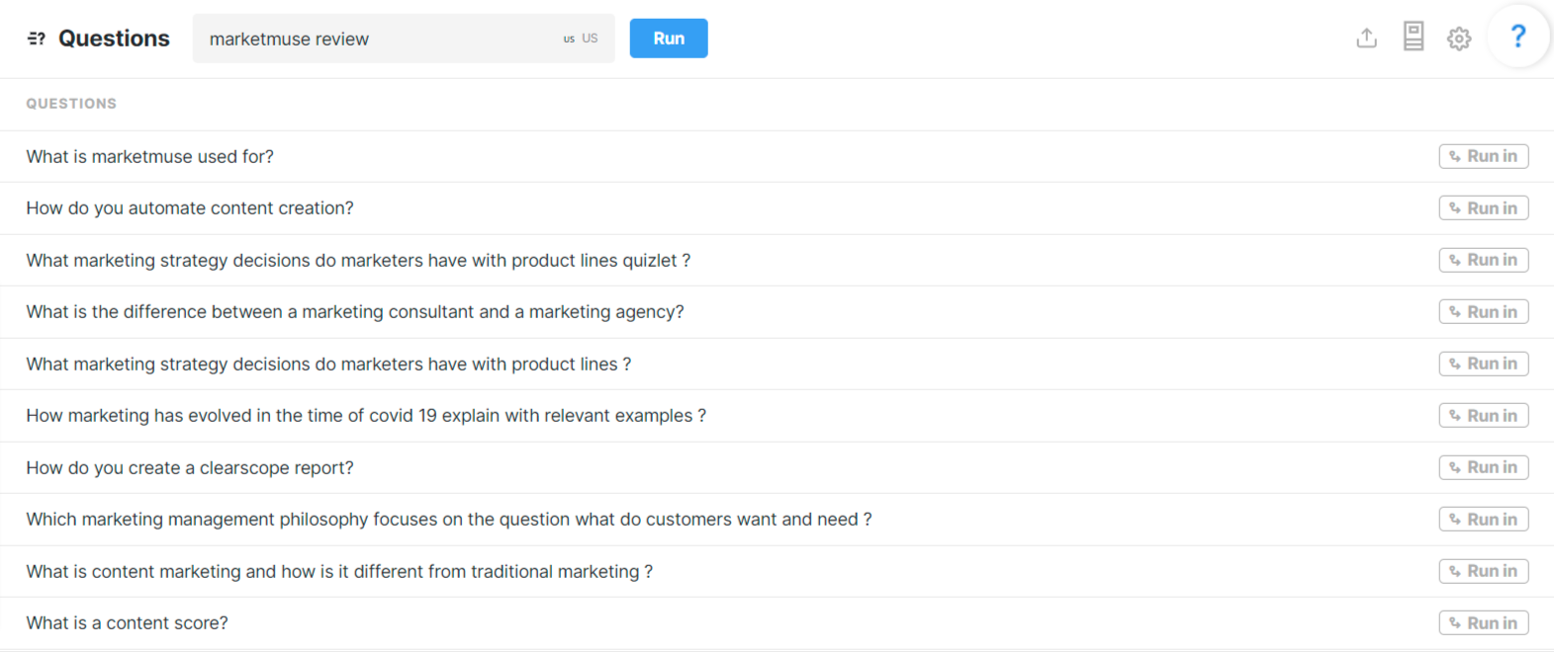Run in for 'What is marketmuse used for?'
This screenshot has height=652, width=1554.
(x=1483, y=156)
